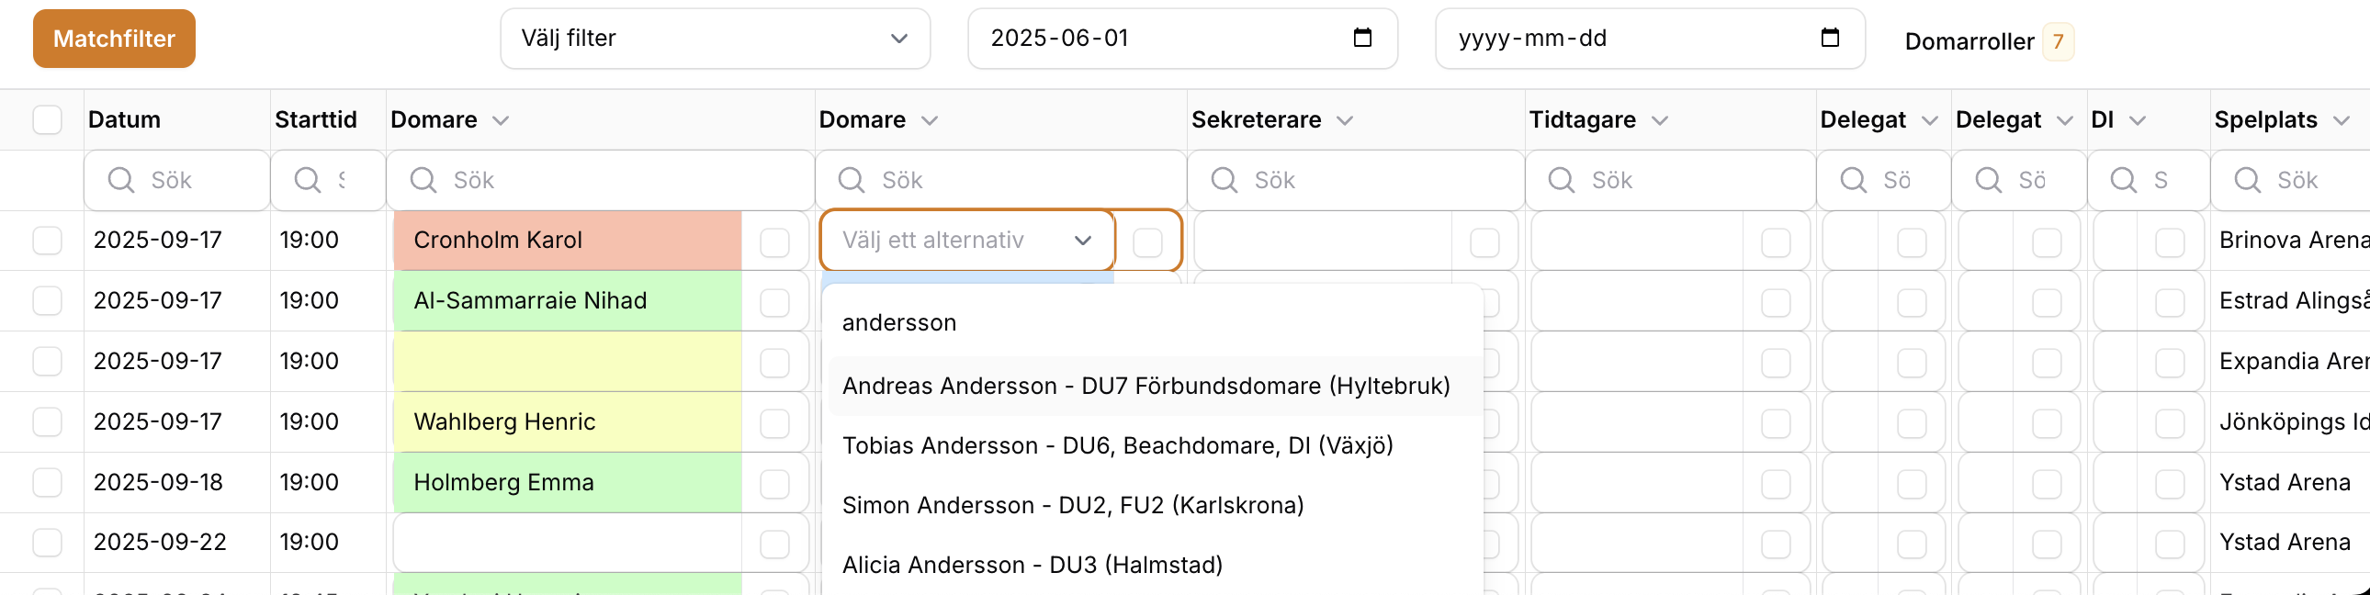Viewport: 2370px width, 595px height.
Task: Click the Domarroller count badge 7
Action: tap(2058, 41)
